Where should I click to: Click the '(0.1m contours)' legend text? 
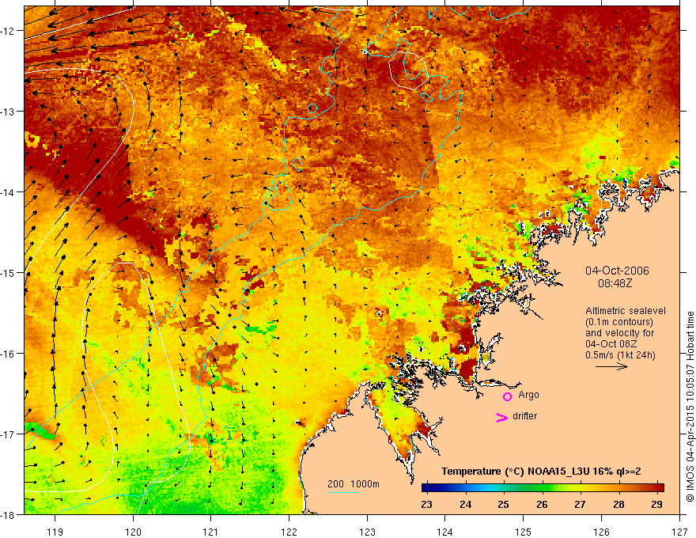619,322
